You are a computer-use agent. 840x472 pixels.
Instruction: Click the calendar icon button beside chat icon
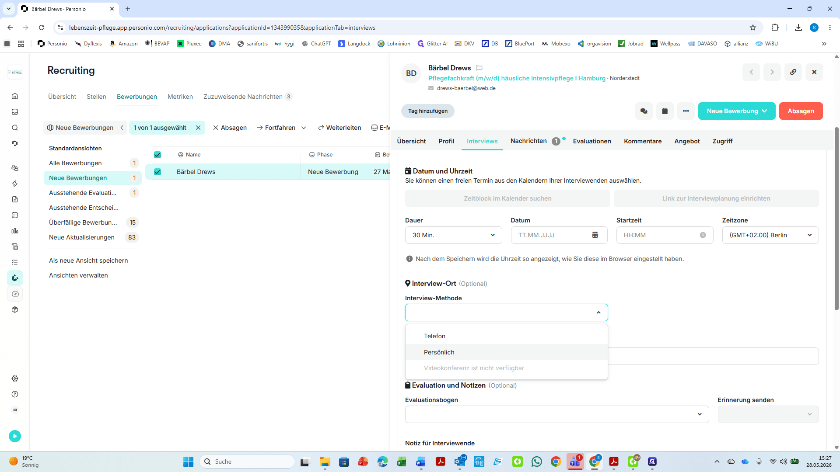665,111
